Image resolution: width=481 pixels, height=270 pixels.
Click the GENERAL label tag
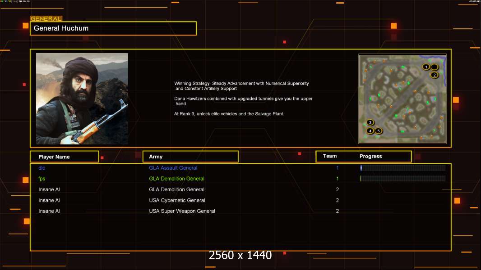coord(46,18)
